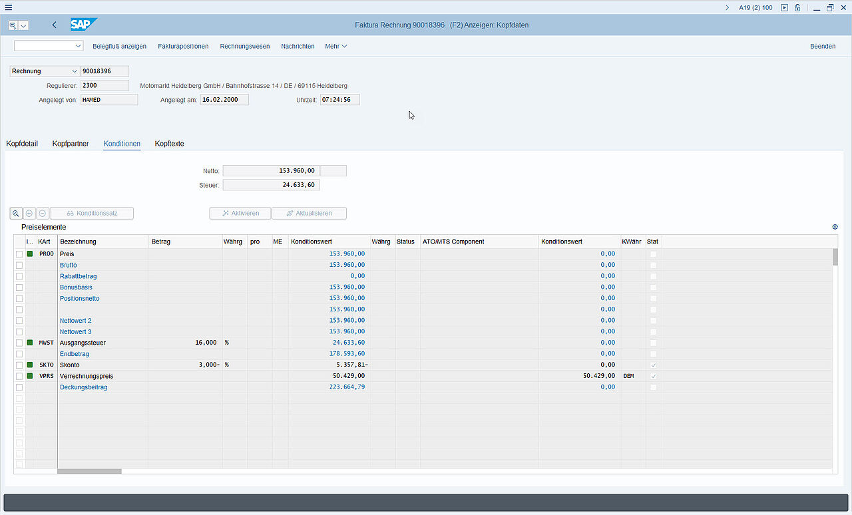This screenshot has width=852, height=515.
Task: Select the Bonusbasis row checkbox
Action: pyautogui.click(x=19, y=287)
